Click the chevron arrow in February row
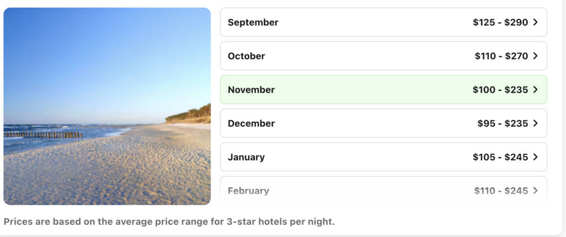566x237 pixels. point(535,191)
